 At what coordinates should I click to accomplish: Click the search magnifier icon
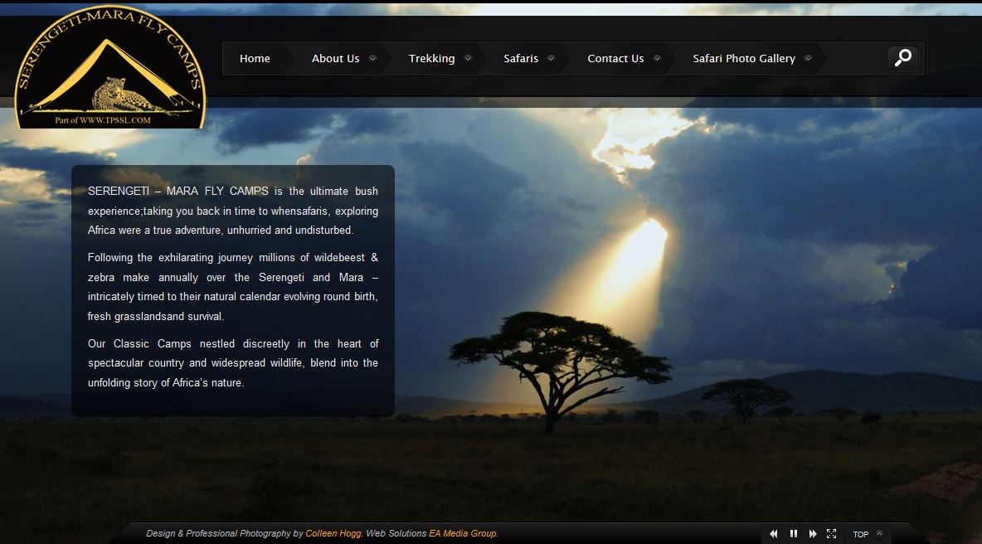[x=902, y=57]
